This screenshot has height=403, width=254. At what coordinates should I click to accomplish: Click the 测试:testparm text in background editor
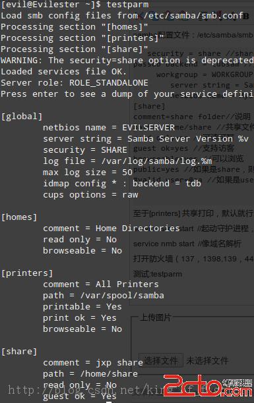pos(158,274)
